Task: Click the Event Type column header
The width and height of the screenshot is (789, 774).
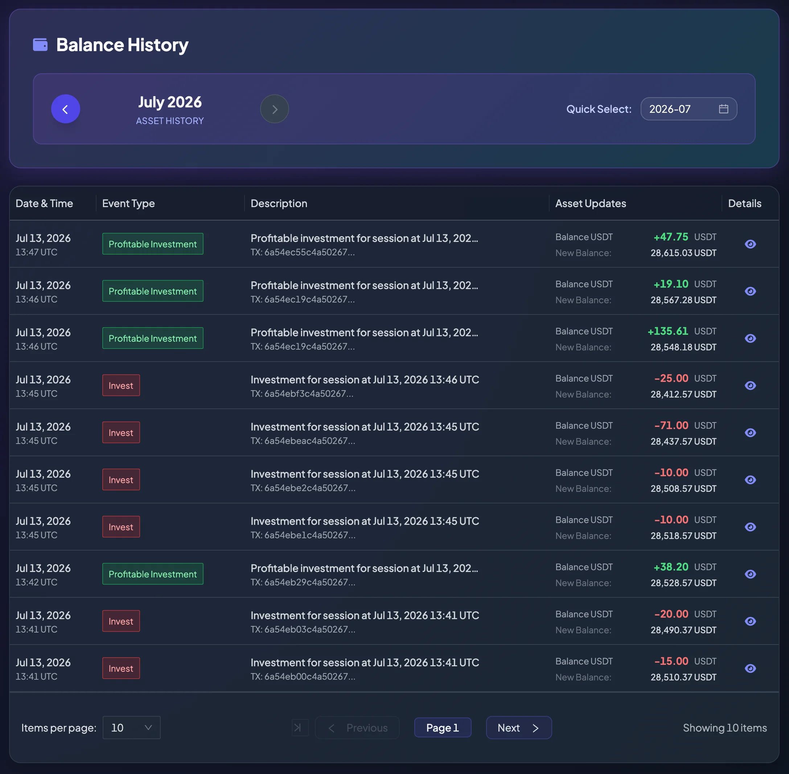Action: click(128, 203)
